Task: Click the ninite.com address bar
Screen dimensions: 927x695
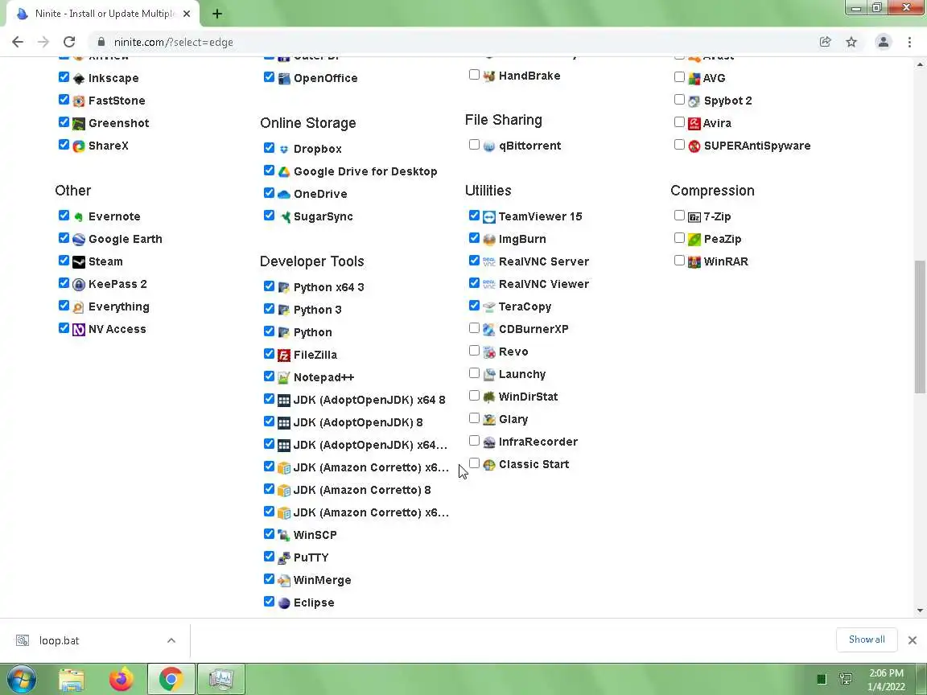Action: (455, 42)
